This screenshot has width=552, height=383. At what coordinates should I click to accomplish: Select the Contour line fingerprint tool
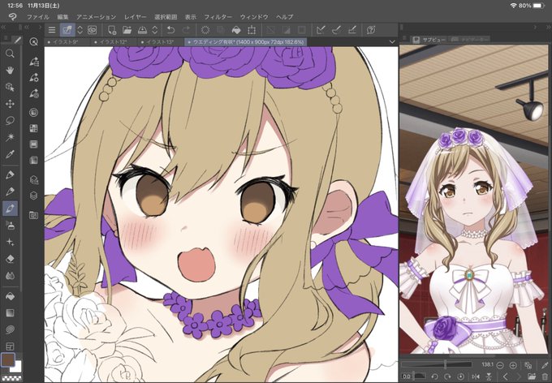pos(10,329)
